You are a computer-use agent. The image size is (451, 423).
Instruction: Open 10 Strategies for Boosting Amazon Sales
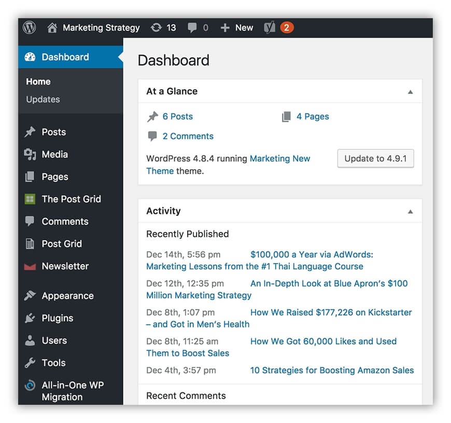(x=332, y=370)
